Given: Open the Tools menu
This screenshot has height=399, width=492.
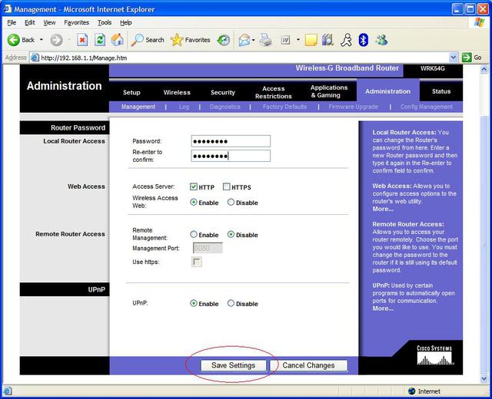Looking at the screenshot, I should [105, 23].
